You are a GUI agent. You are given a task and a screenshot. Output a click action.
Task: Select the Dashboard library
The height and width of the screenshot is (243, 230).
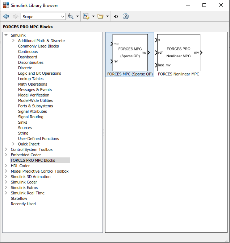pyautogui.click(x=28, y=57)
